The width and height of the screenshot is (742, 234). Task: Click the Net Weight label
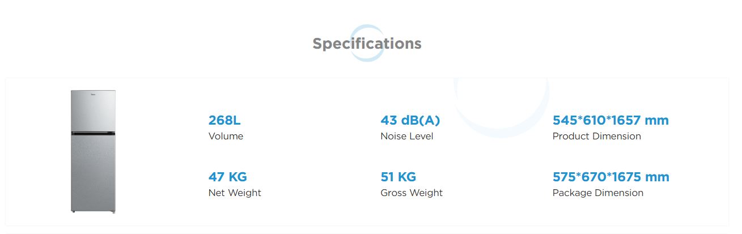tap(235, 193)
